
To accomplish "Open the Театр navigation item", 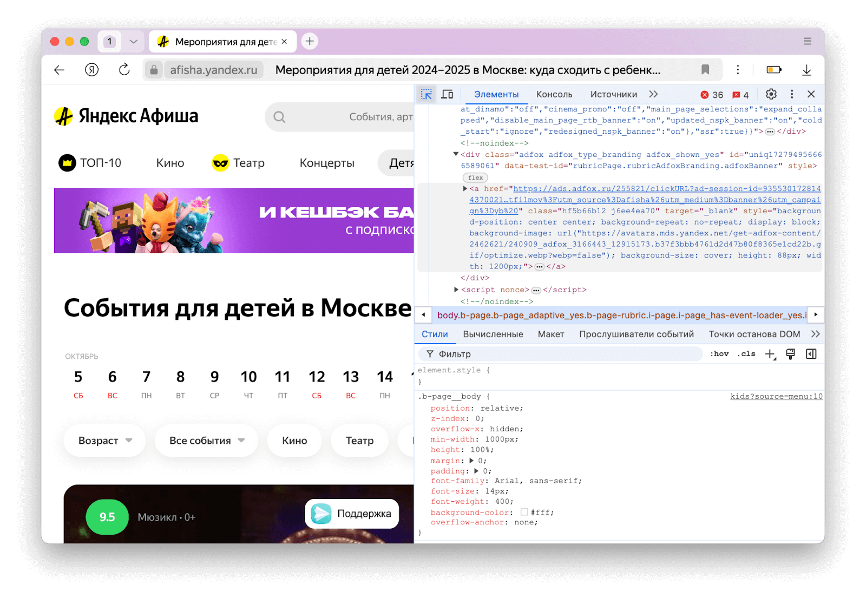I will pos(238,162).
